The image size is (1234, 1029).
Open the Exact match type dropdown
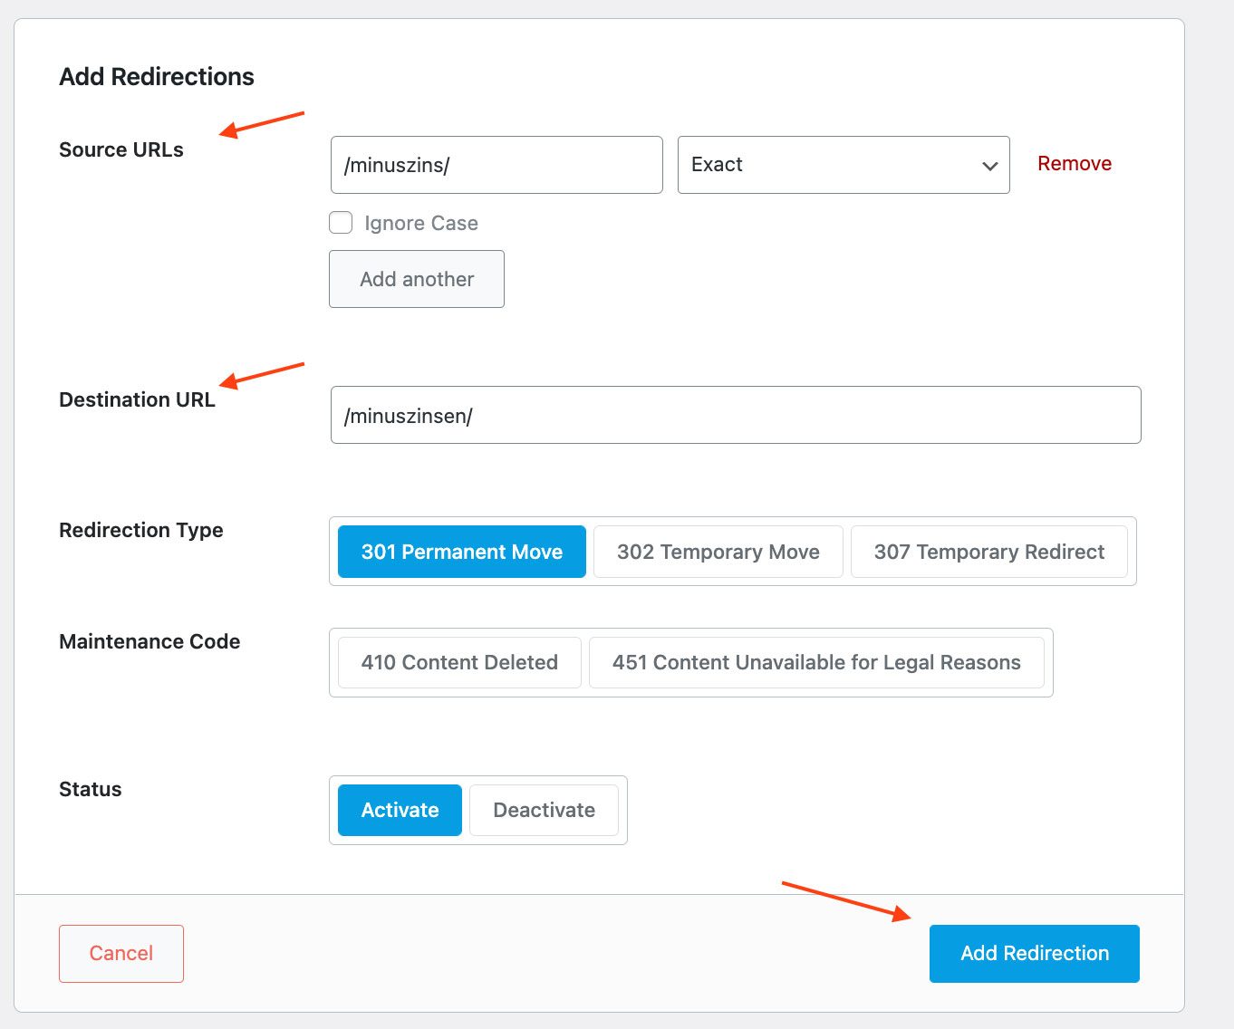coord(843,165)
